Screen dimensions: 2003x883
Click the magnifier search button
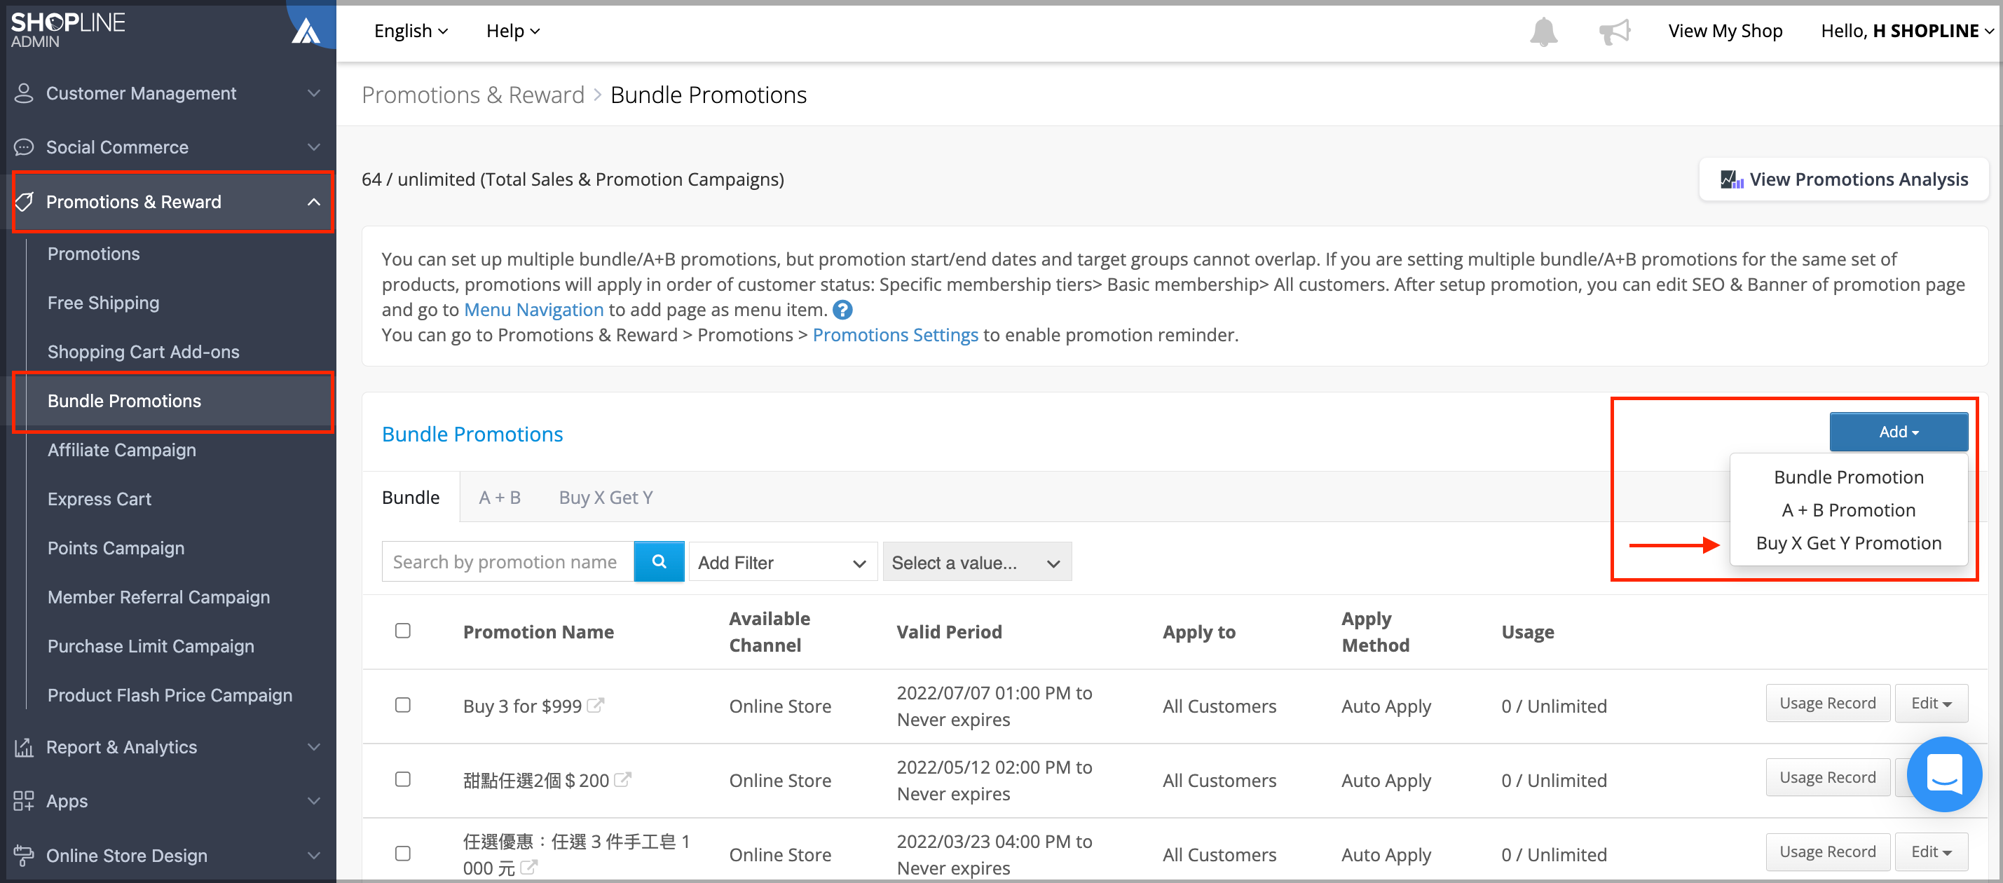tap(659, 561)
